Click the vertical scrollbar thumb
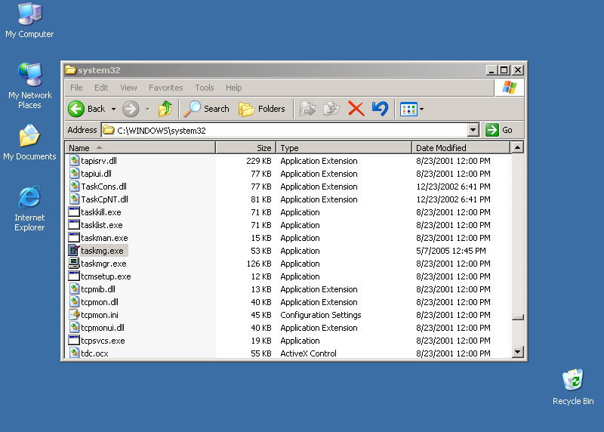The height and width of the screenshot is (432, 604). pyautogui.click(x=518, y=317)
